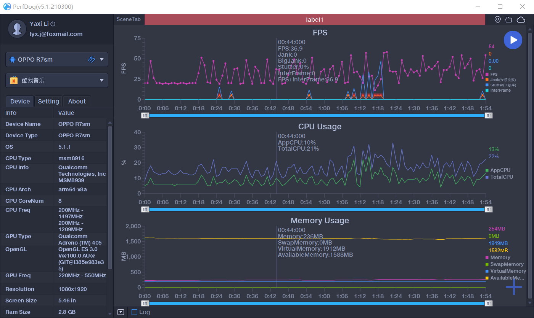Expand the log panel arrow at bottom
Screen dimensions: 534x318
tap(121, 312)
